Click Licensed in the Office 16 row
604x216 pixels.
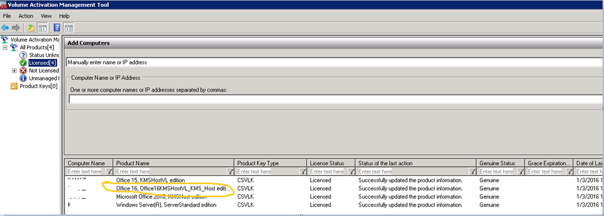click(x=320, y=188)
